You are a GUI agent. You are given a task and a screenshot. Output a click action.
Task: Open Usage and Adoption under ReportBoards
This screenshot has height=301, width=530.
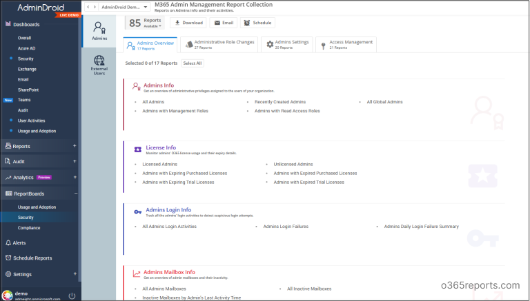click(x=37, y=207)
